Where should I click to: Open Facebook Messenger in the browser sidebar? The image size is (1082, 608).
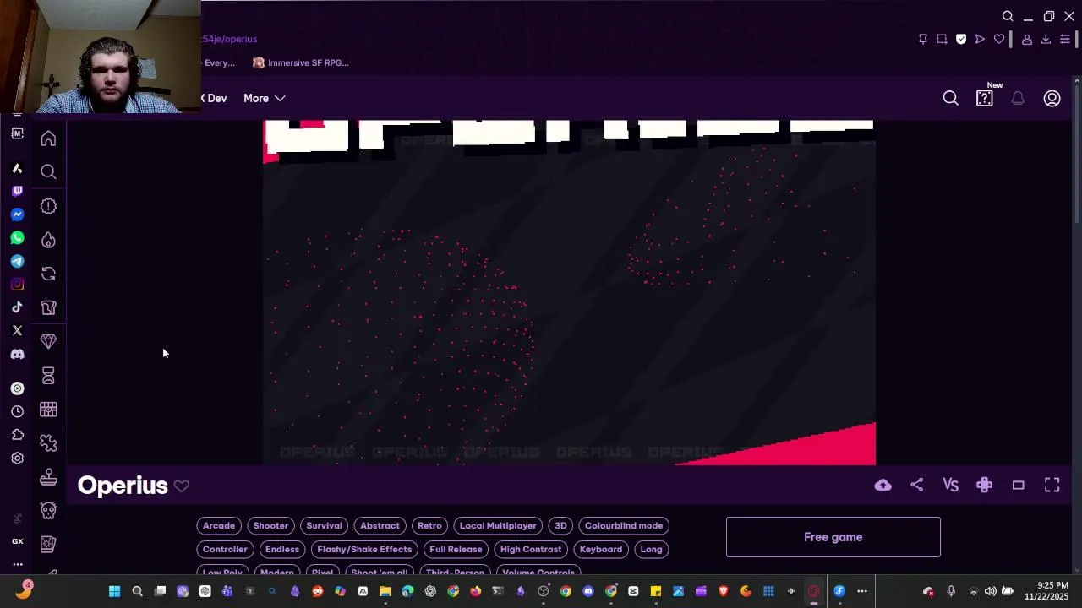pos(17,214)
